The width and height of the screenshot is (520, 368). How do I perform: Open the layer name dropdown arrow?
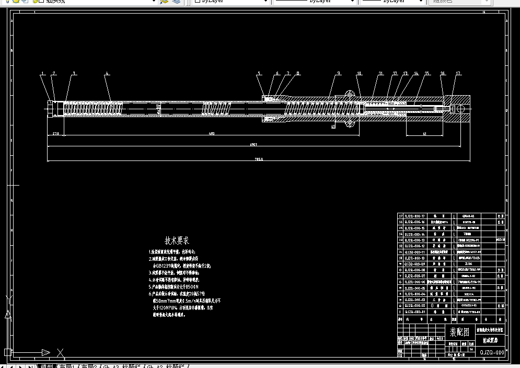(153, 2)
